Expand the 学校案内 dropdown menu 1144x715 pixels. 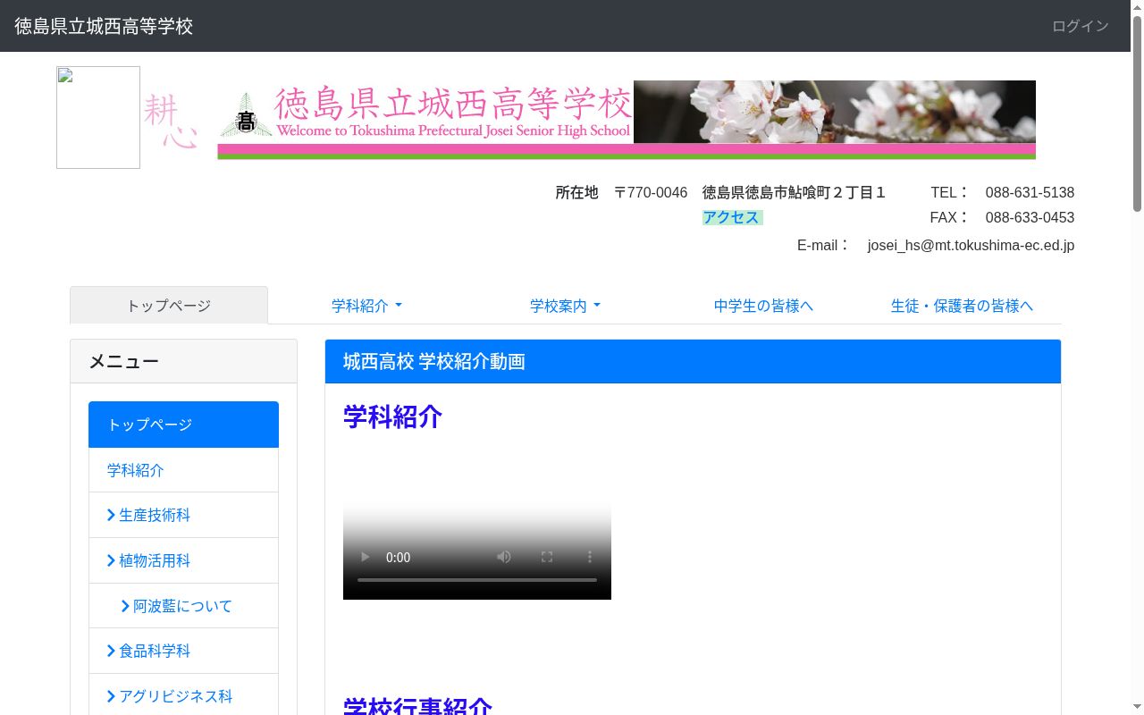[565, 306]
